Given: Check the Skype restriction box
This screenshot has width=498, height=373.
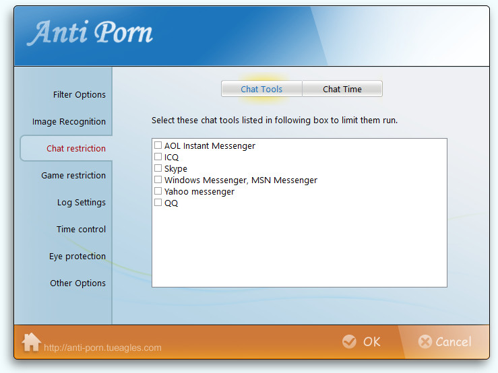Looking at the screenshot, I should [x=158, y=168].
